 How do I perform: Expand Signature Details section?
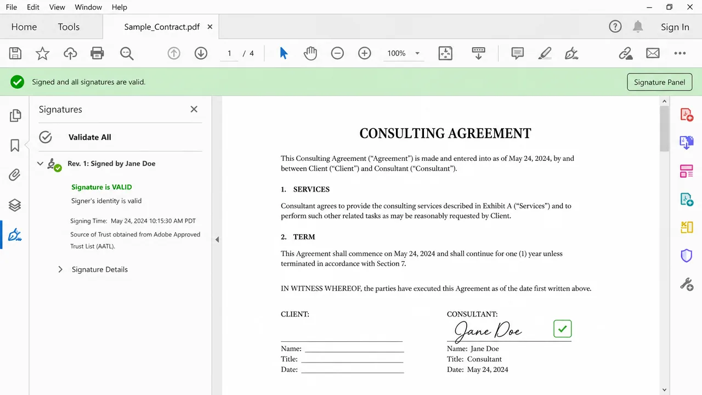[60, 269]
